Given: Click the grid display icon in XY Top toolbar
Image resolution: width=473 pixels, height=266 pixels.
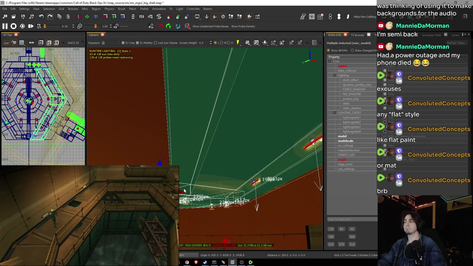Looking at the screenshot, I should pyautogui.click(x=21, y=43).
